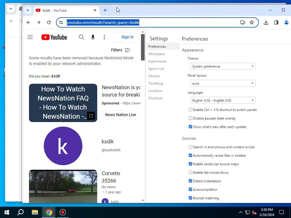
Task: Enable Search in anonymous and content scripts
Action: pos(190,147)
